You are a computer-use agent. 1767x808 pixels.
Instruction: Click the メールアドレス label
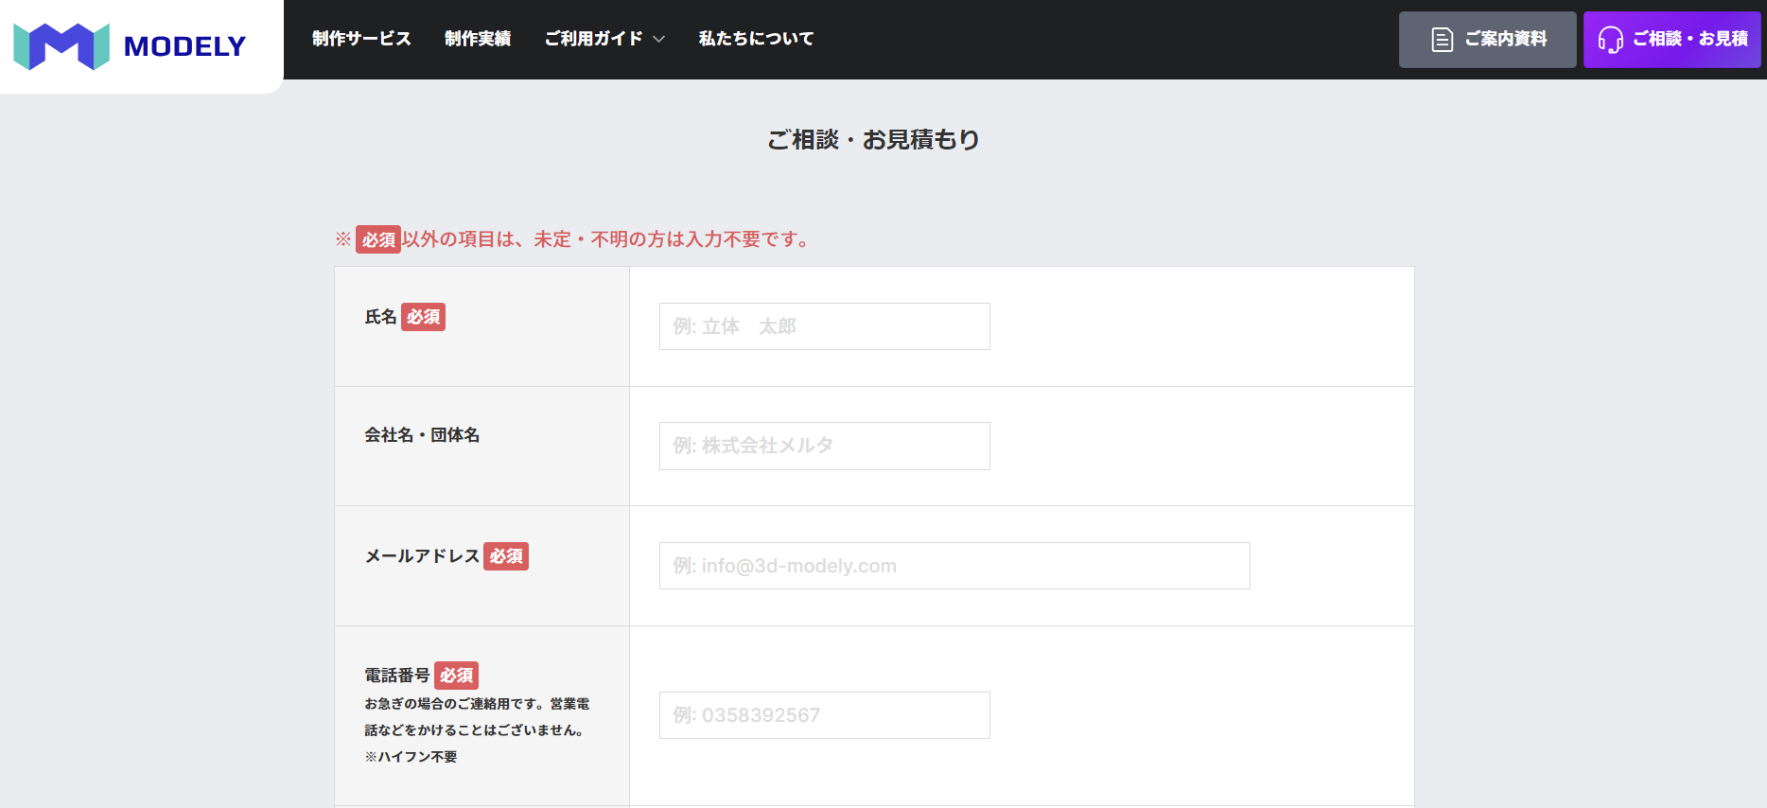422,556
